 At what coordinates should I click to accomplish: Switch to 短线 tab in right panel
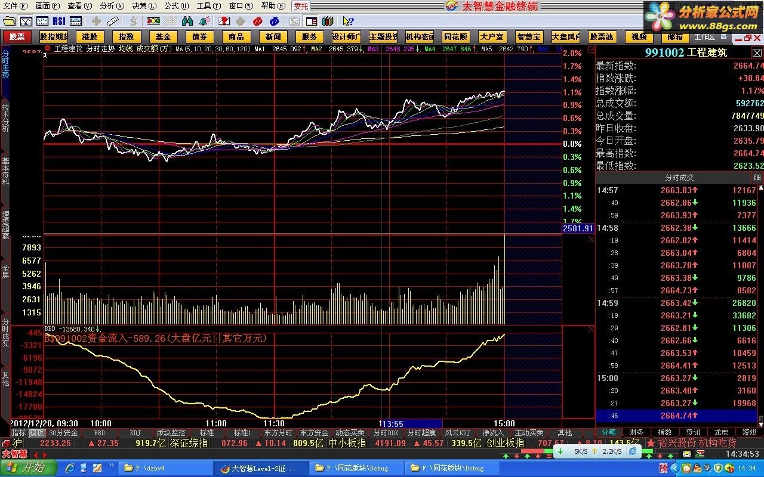click(x=749, y=432)
